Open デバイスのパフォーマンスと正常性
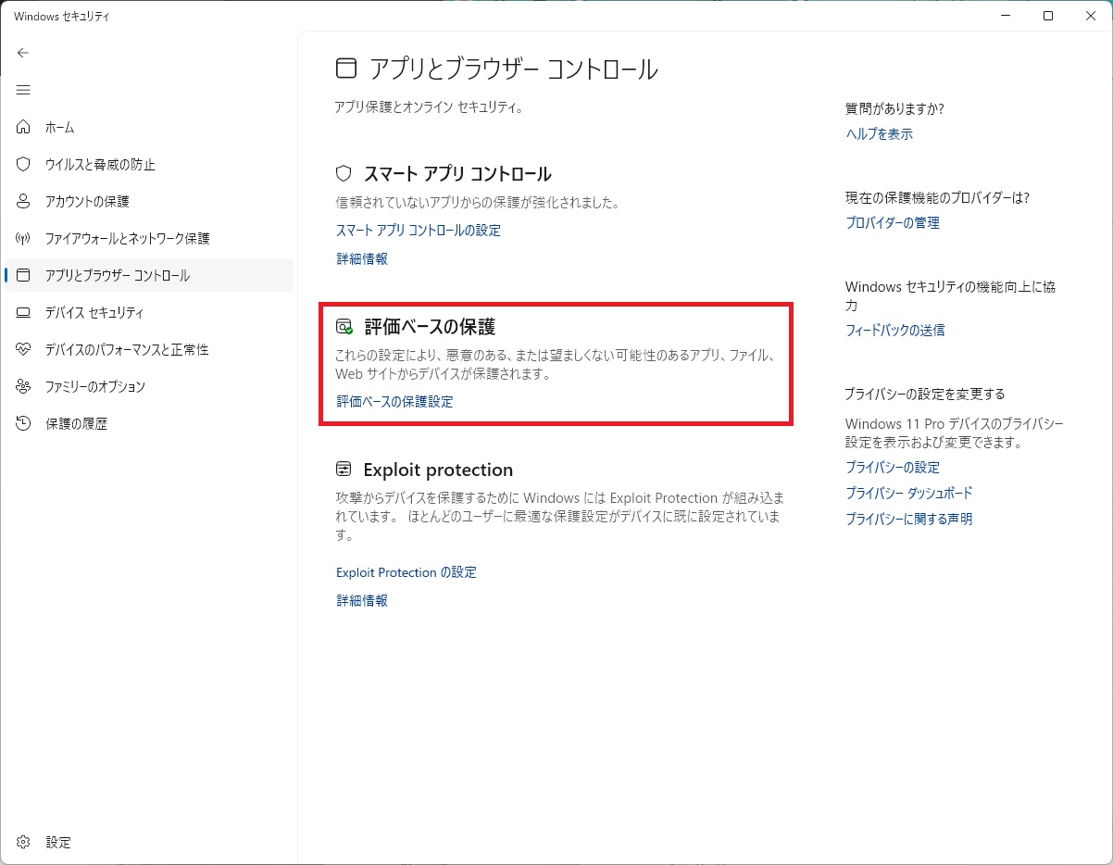1113x865 pixels. 149,349
